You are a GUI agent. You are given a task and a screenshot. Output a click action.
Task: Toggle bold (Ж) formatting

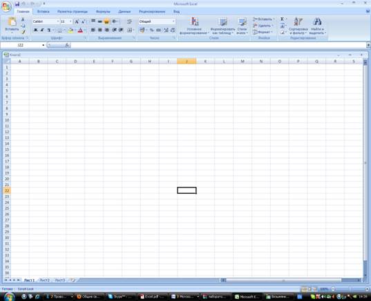pos(35,30)
